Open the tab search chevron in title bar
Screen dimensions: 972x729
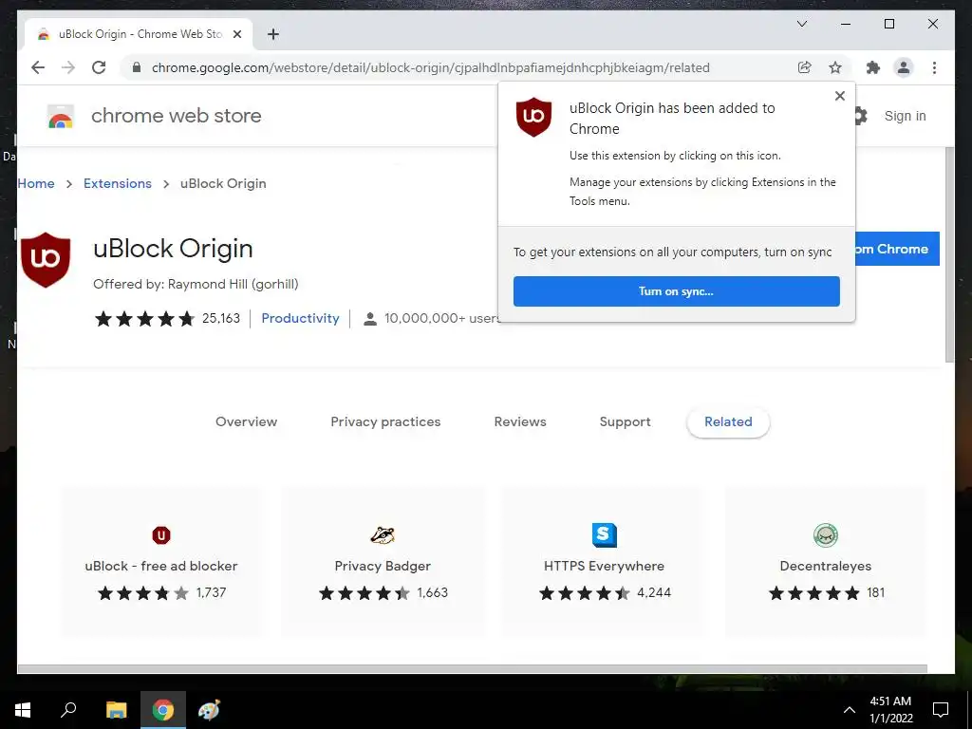coord(801,24)
